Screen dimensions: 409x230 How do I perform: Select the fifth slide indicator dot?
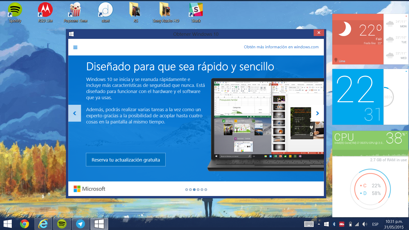tap(202, 190)
